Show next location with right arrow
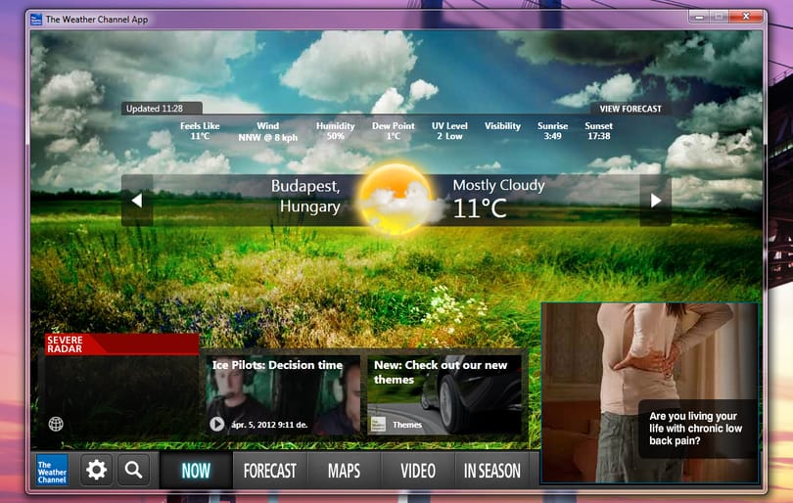793x503 pixels. click(x=655, y=201)
